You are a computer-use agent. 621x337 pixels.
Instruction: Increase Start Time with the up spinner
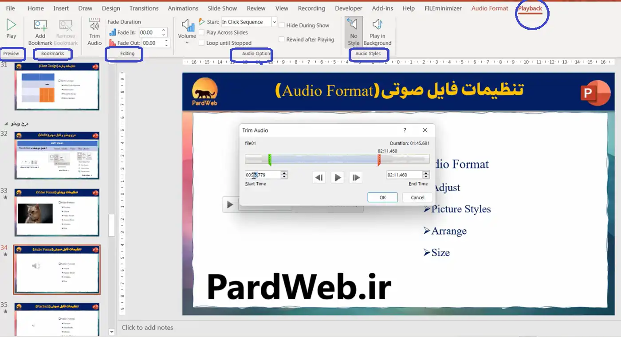point(284,173)
